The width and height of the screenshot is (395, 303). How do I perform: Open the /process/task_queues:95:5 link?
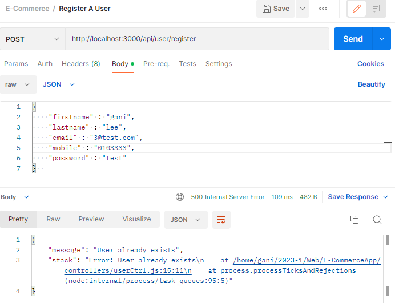[175, 281]
